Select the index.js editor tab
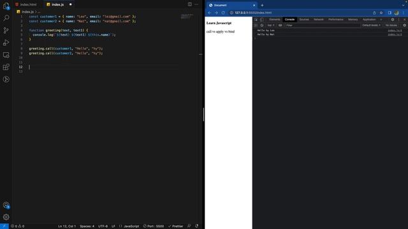Viewport: 408px width, 229px height. [x=57, y=4]
